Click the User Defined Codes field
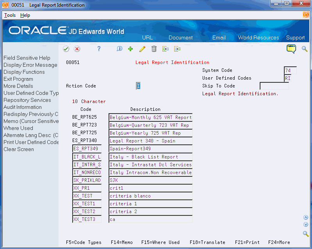This screenshot has width=312, height=249. tap(288, 78)
